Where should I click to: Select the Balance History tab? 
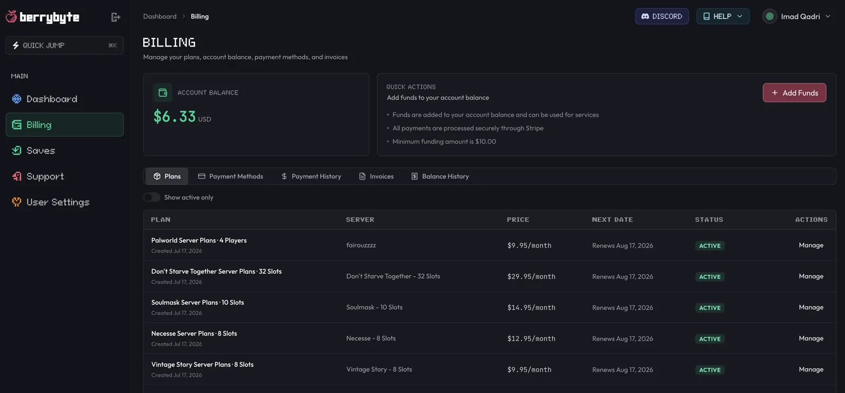pos(440,176)
